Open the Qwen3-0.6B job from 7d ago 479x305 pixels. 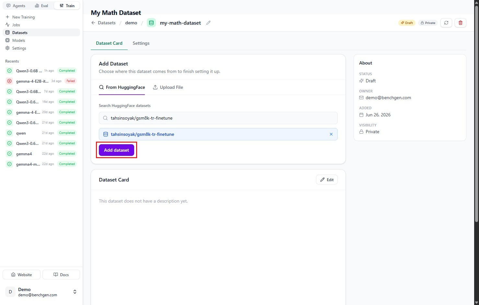pos(41,91)
